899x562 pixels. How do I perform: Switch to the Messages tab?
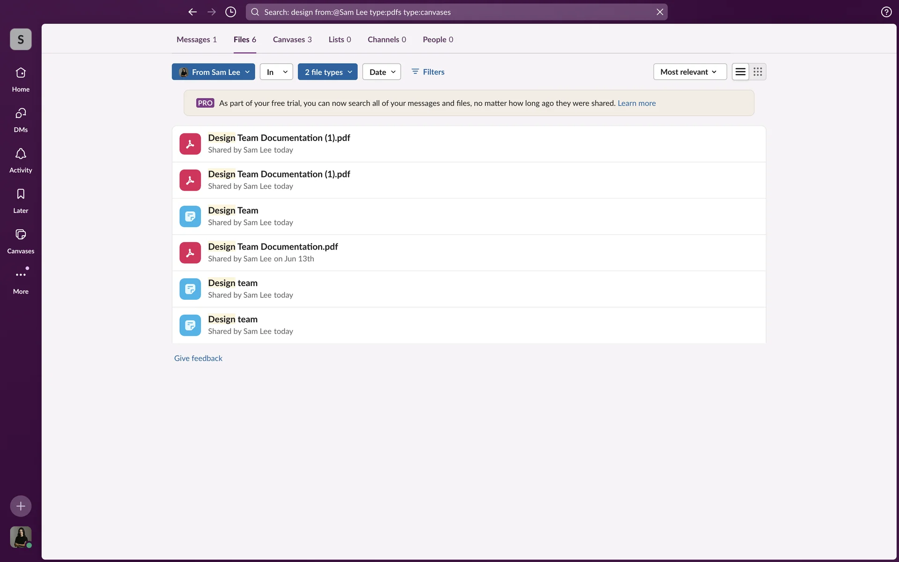(196, 40)
